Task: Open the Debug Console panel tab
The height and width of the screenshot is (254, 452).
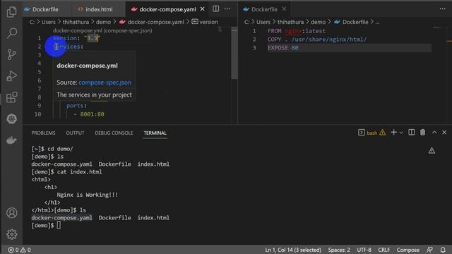Action: (114, 133)
